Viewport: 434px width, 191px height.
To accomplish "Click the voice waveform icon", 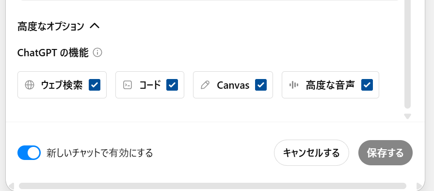I will [294, 85].
